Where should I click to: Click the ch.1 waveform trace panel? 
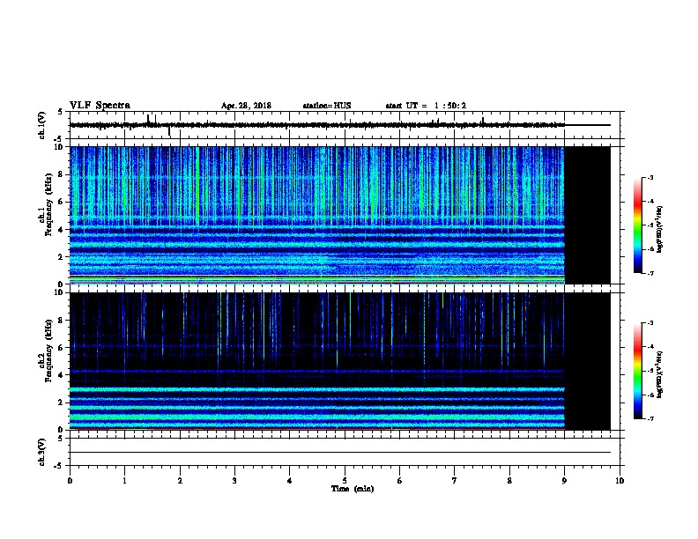pos(346,125)
